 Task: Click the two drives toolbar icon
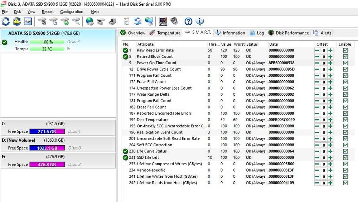click(101, 21)
